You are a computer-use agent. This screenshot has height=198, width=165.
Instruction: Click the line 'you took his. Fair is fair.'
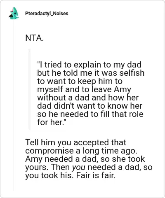[x=70, y=175]
